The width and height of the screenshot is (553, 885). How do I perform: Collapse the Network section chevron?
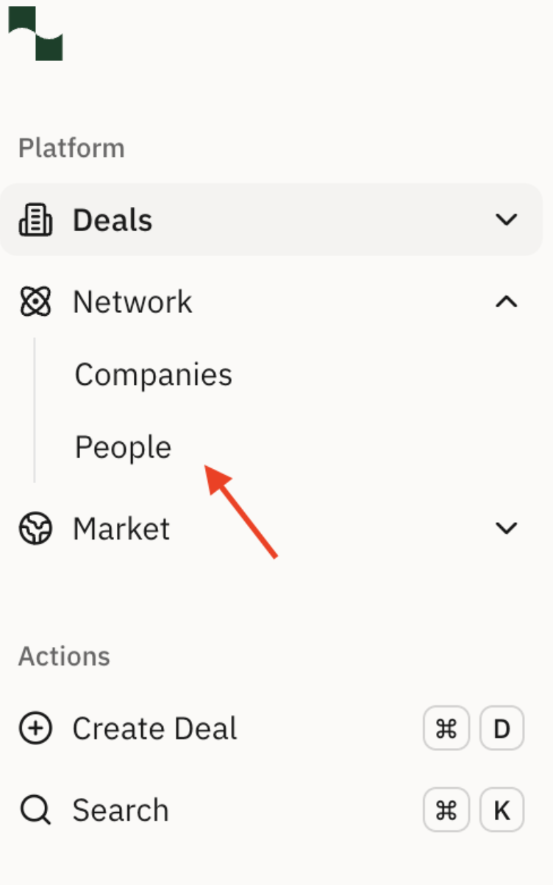click(506, 302)
